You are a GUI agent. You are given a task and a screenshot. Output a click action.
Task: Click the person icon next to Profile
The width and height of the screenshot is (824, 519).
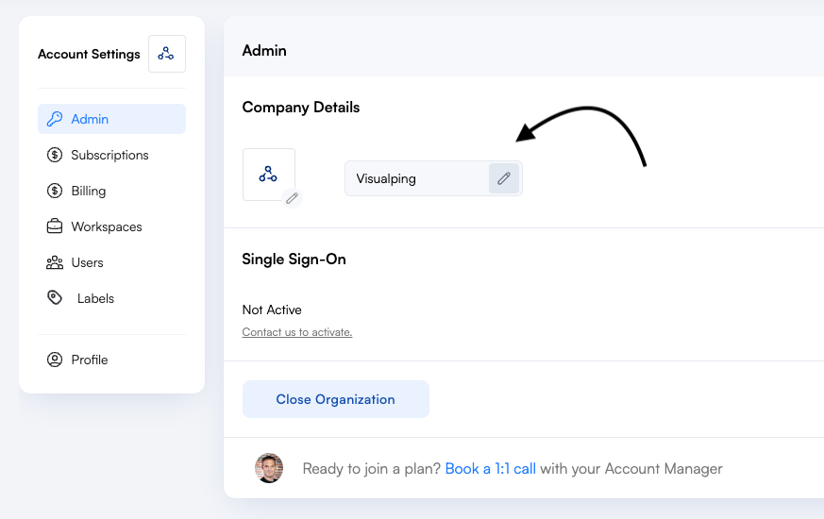pyautogui.click(x=55, y=360)
